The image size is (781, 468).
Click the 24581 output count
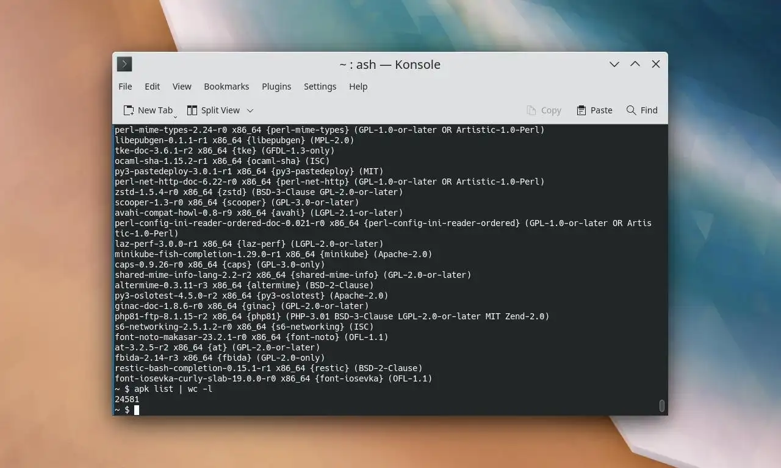(127, 399)
